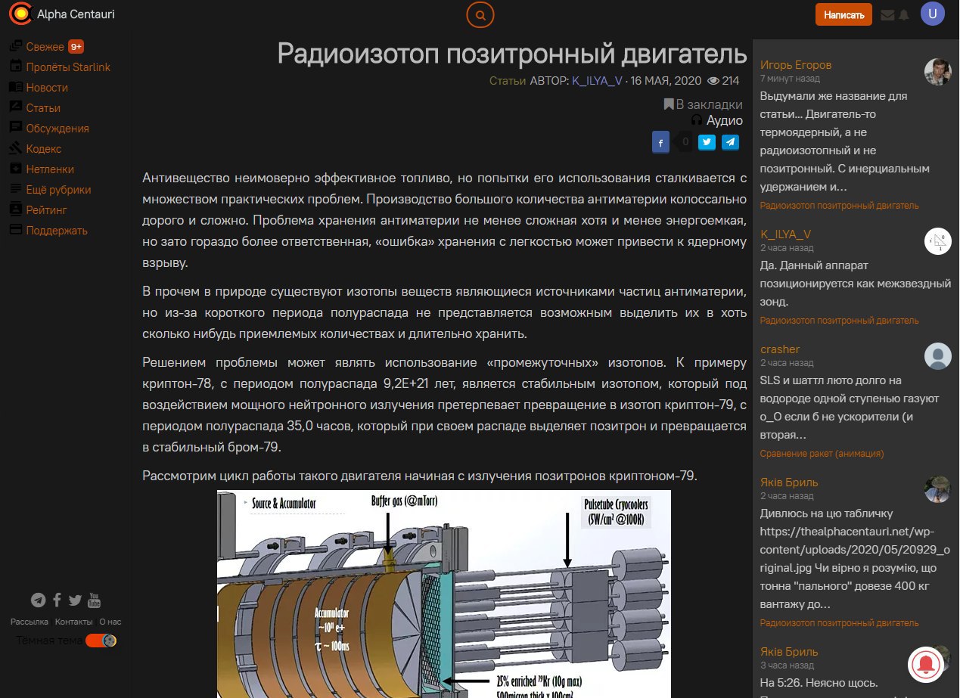The width and height of the screenshot is (960, 698).
Task: Open the Alpha Centauri logo home link
Action: (62, 14)
